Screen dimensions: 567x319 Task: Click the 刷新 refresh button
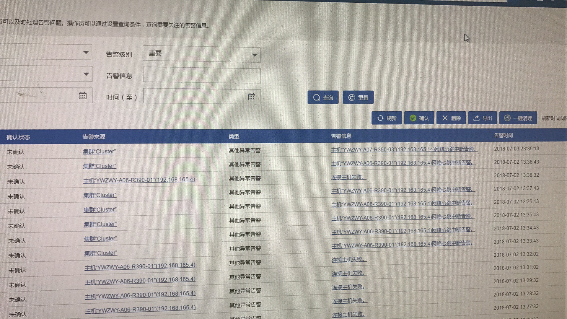coord(387,118)
